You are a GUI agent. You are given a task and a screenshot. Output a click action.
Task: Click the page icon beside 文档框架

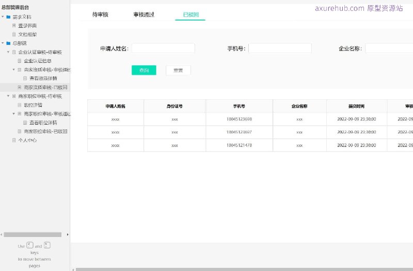pyautogui.click(x=14, y=35)
